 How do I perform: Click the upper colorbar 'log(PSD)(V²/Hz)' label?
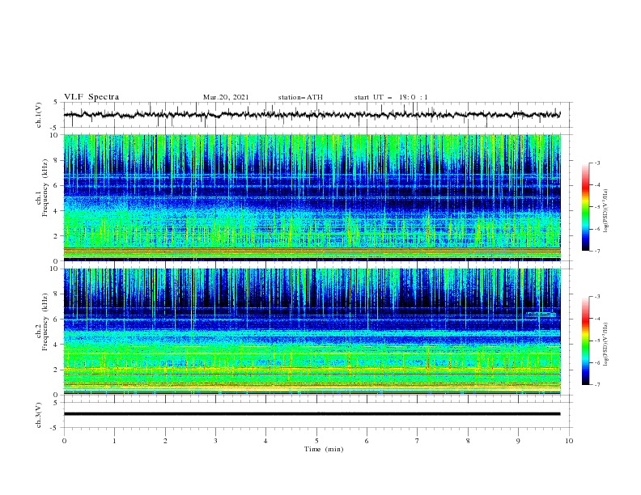coord(606,211)
